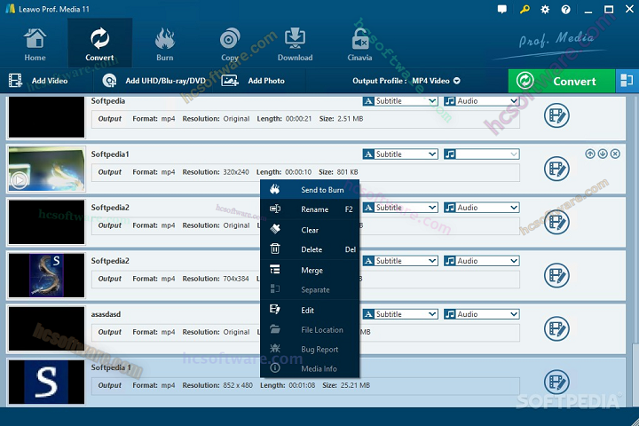This screenshot has height=426, width=639.
Task: Open Subtitle dropdown for Softpedia row
Action: (x=400, y=100)
